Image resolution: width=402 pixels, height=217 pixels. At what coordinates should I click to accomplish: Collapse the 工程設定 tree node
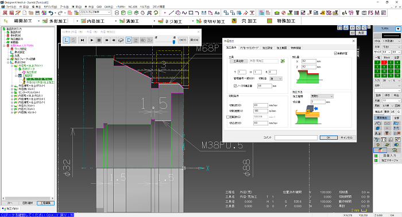coord(16,76)
